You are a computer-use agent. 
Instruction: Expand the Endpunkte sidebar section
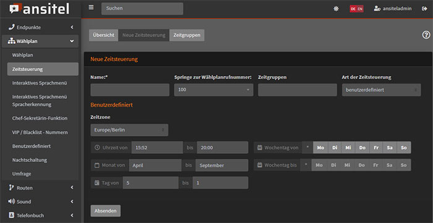tap(72, 27)
